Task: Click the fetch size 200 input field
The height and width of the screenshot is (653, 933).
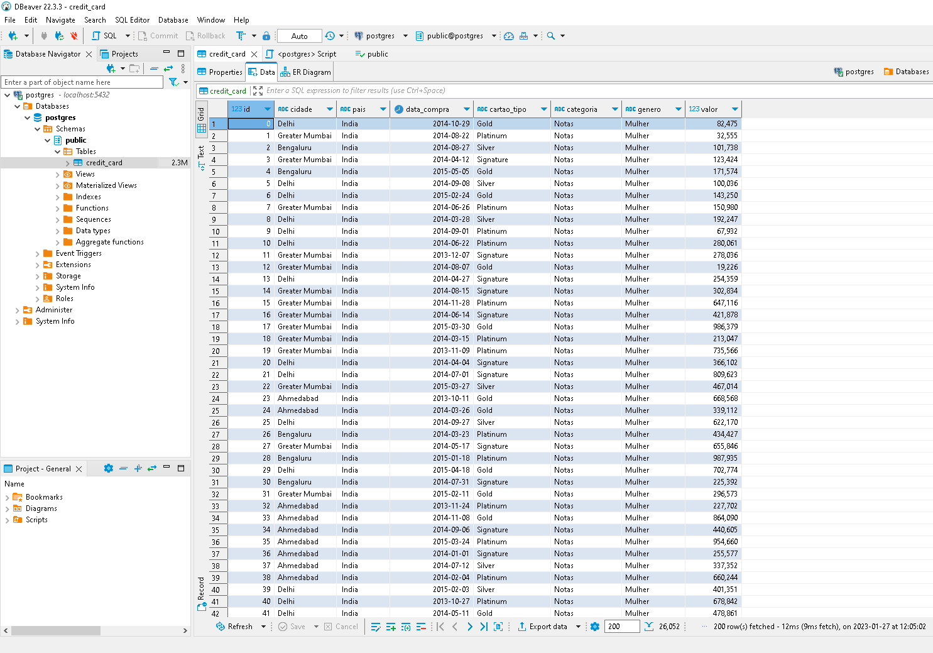Action: 621,626
